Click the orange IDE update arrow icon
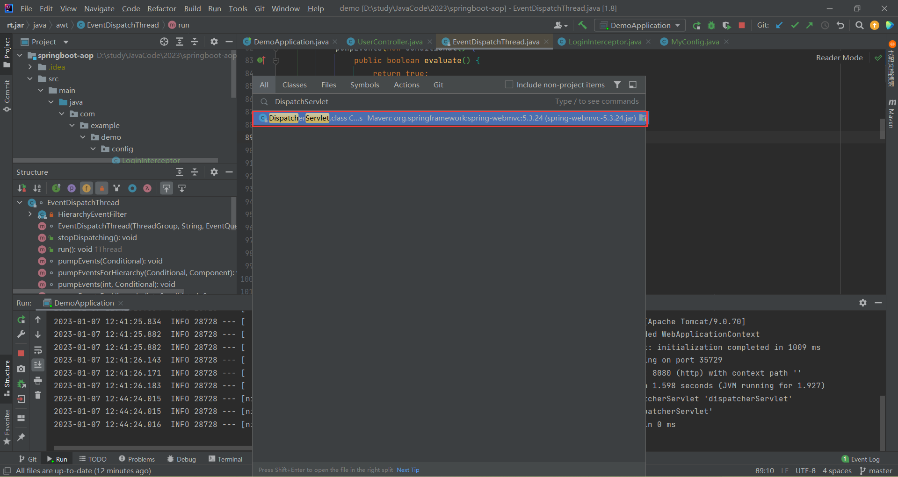 pos(875,25)
